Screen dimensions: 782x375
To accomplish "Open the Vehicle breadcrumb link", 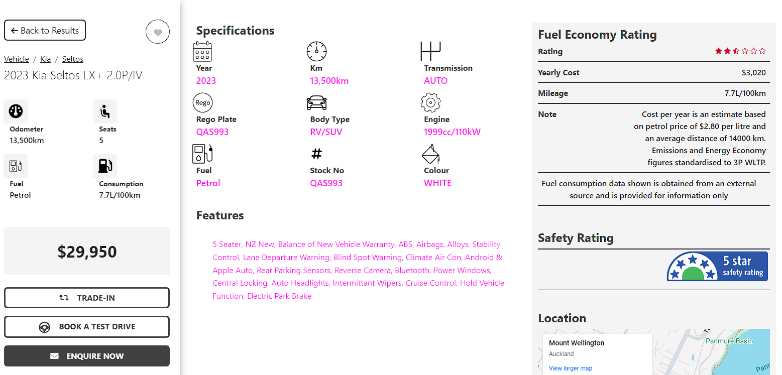I will click(17, 59).
